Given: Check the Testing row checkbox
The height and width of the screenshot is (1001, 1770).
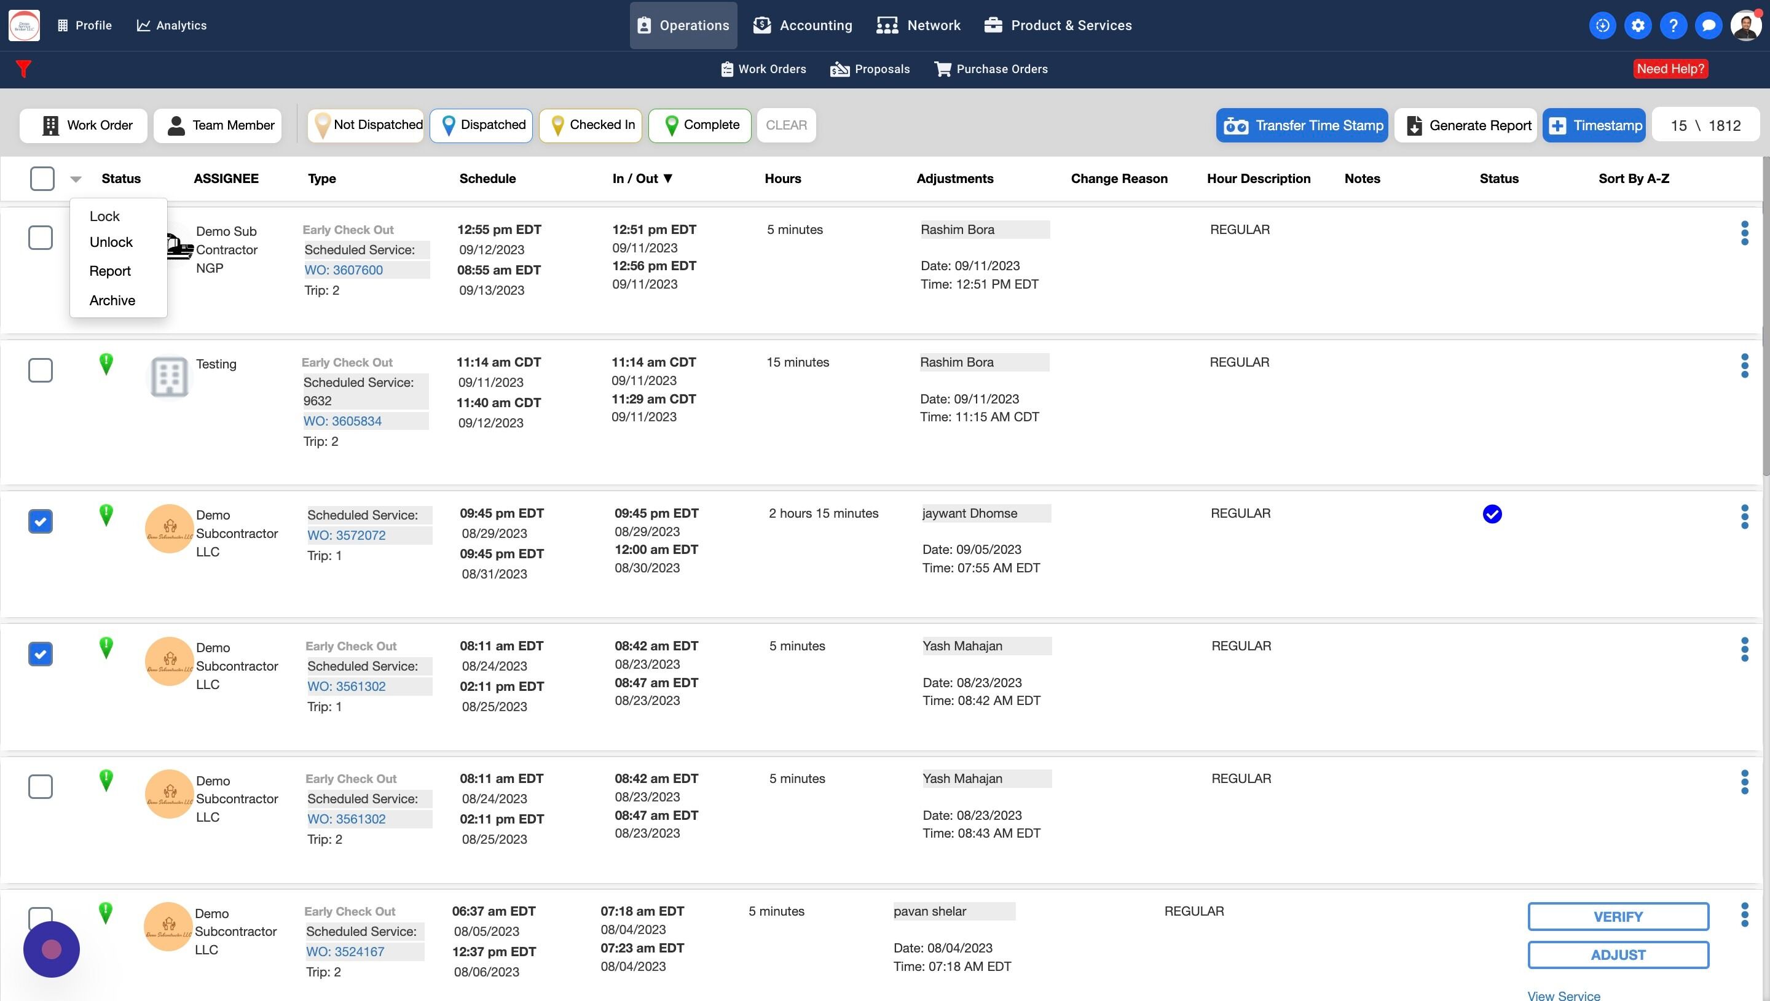Looking at the screenshot, I should click(x=41, y=370).
